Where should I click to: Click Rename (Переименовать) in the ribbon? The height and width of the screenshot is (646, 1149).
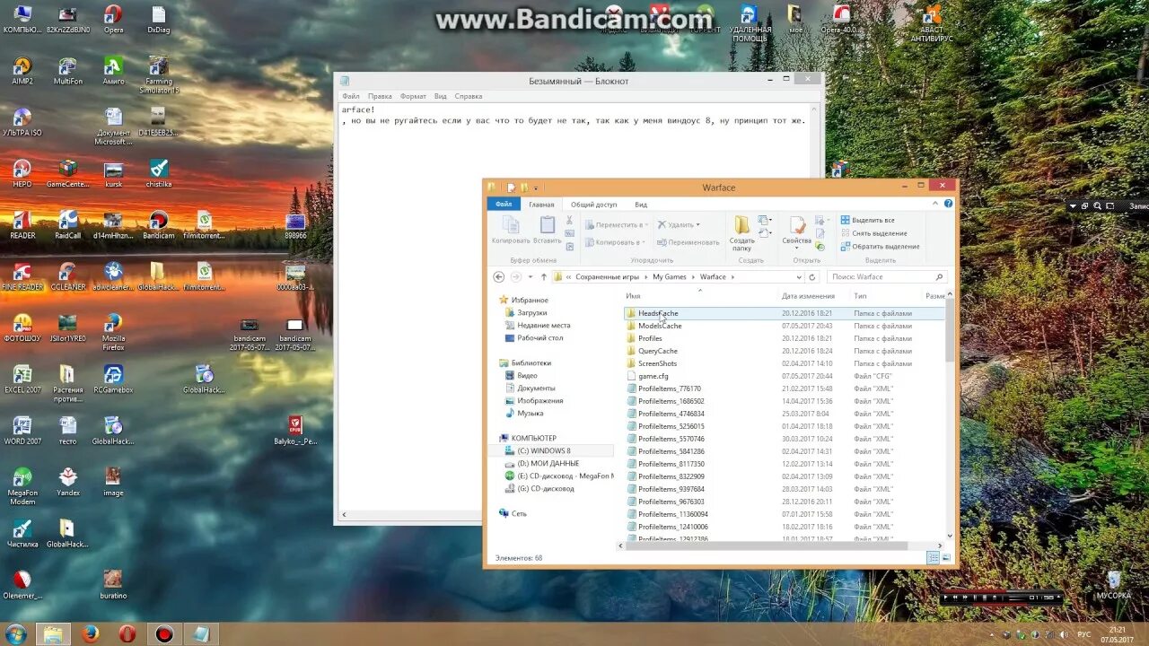pyautogui.click(x=688, y=242)
